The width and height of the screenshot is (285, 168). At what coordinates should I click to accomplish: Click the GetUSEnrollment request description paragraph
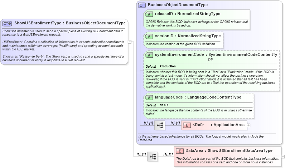pyautogui.click(x=63, y=33)
